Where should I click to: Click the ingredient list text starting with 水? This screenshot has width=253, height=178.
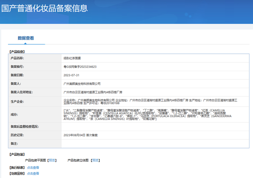[x=147, y=115]
